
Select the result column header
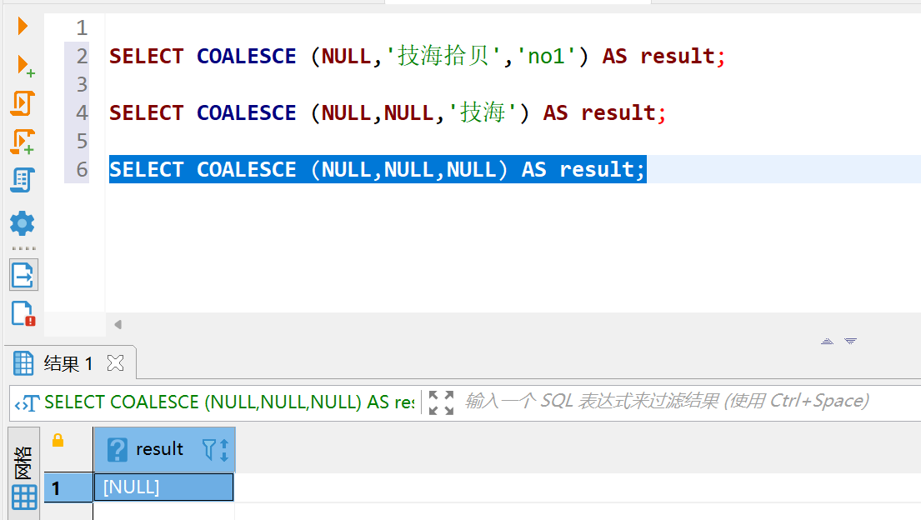tap(164, 449)
